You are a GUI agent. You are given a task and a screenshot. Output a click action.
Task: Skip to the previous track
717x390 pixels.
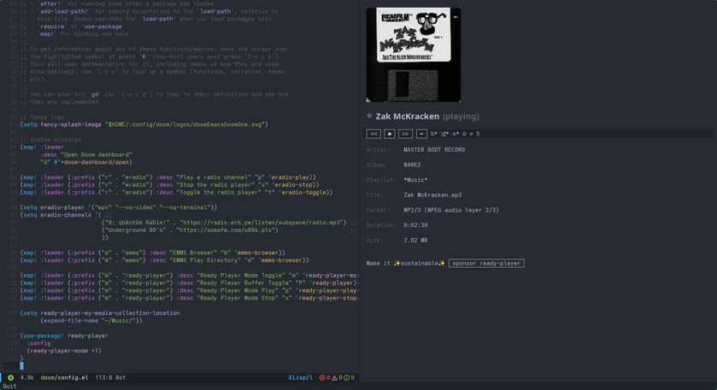click(x=373, y=134)
